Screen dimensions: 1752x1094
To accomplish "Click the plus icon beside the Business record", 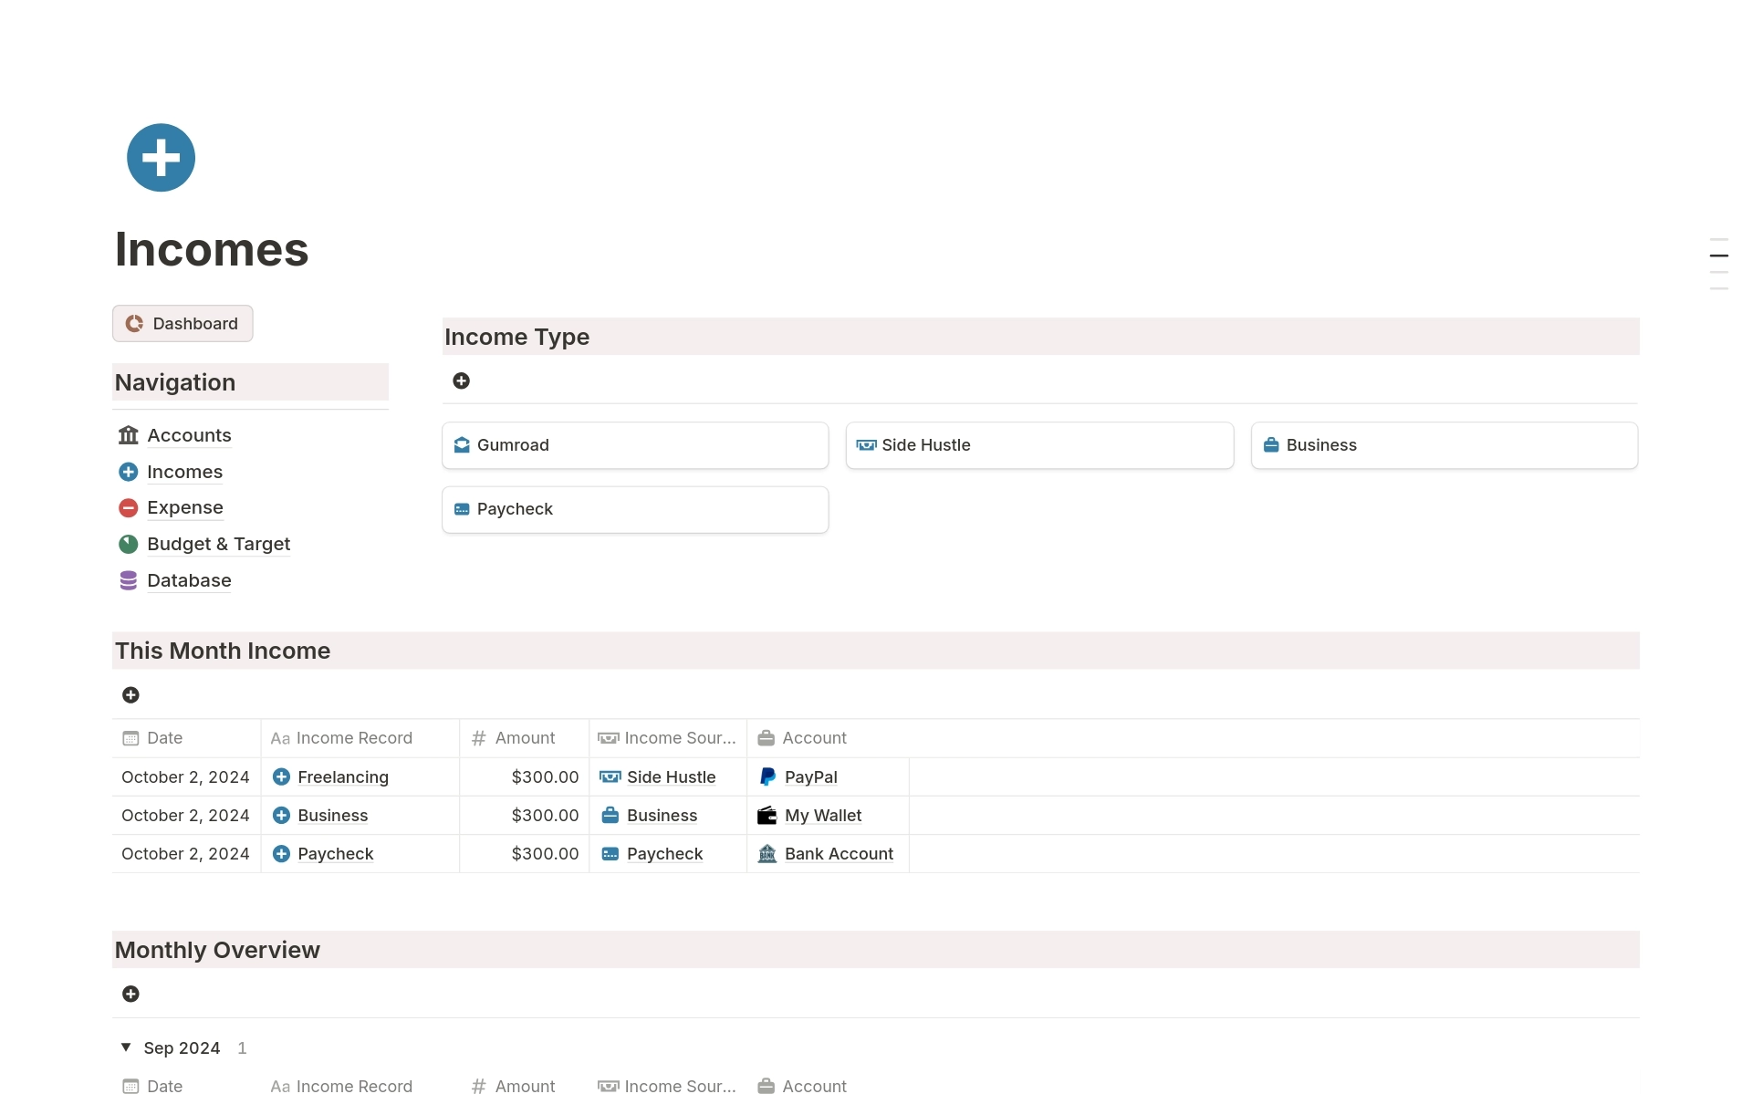I will 282,816.
